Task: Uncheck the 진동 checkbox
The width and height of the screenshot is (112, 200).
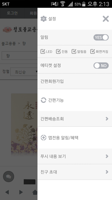Action: click(x=58, y=51)
